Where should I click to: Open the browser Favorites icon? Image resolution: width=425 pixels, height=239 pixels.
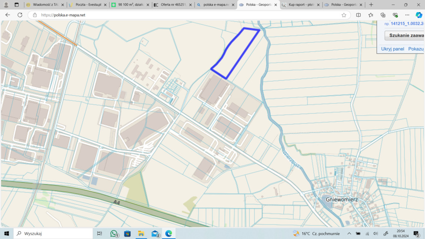click(371, 15)
